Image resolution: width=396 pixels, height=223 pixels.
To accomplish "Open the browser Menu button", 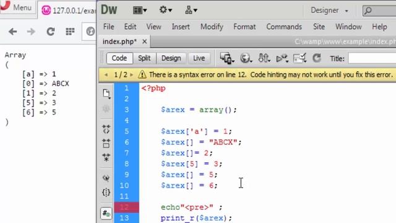I will 17,7.
